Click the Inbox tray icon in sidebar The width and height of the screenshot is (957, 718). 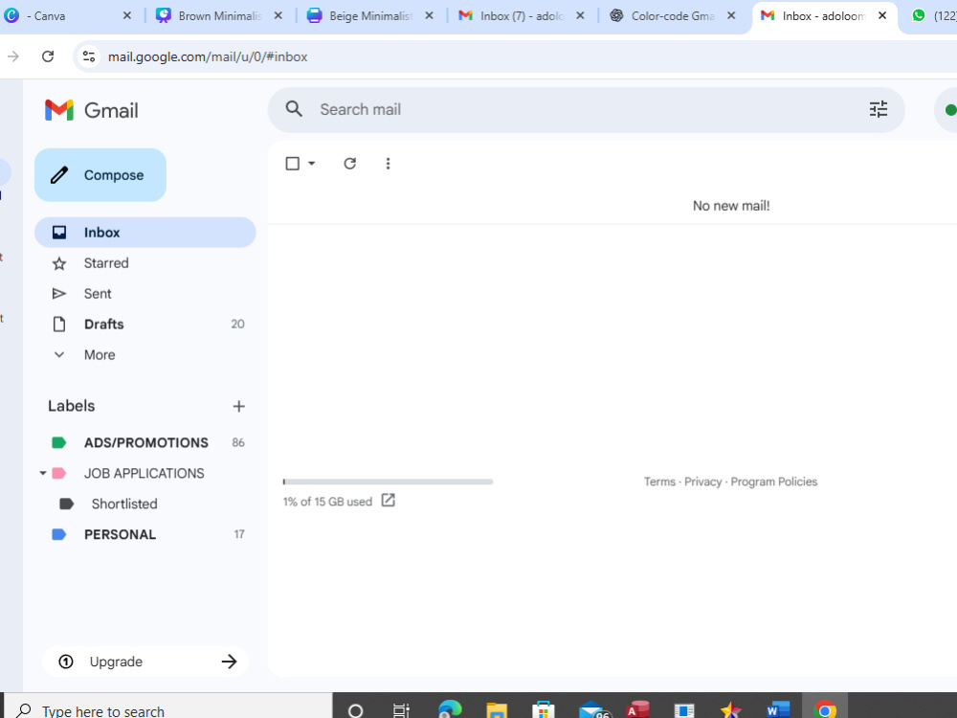coord(59,233)
